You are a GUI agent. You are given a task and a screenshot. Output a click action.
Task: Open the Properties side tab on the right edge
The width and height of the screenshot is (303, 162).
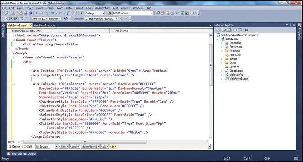point(300,31)
